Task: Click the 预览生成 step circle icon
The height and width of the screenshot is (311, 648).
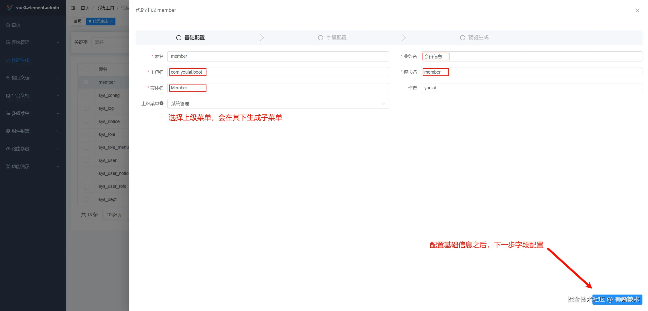Action: pyautogui.click(x=463, y=38)
